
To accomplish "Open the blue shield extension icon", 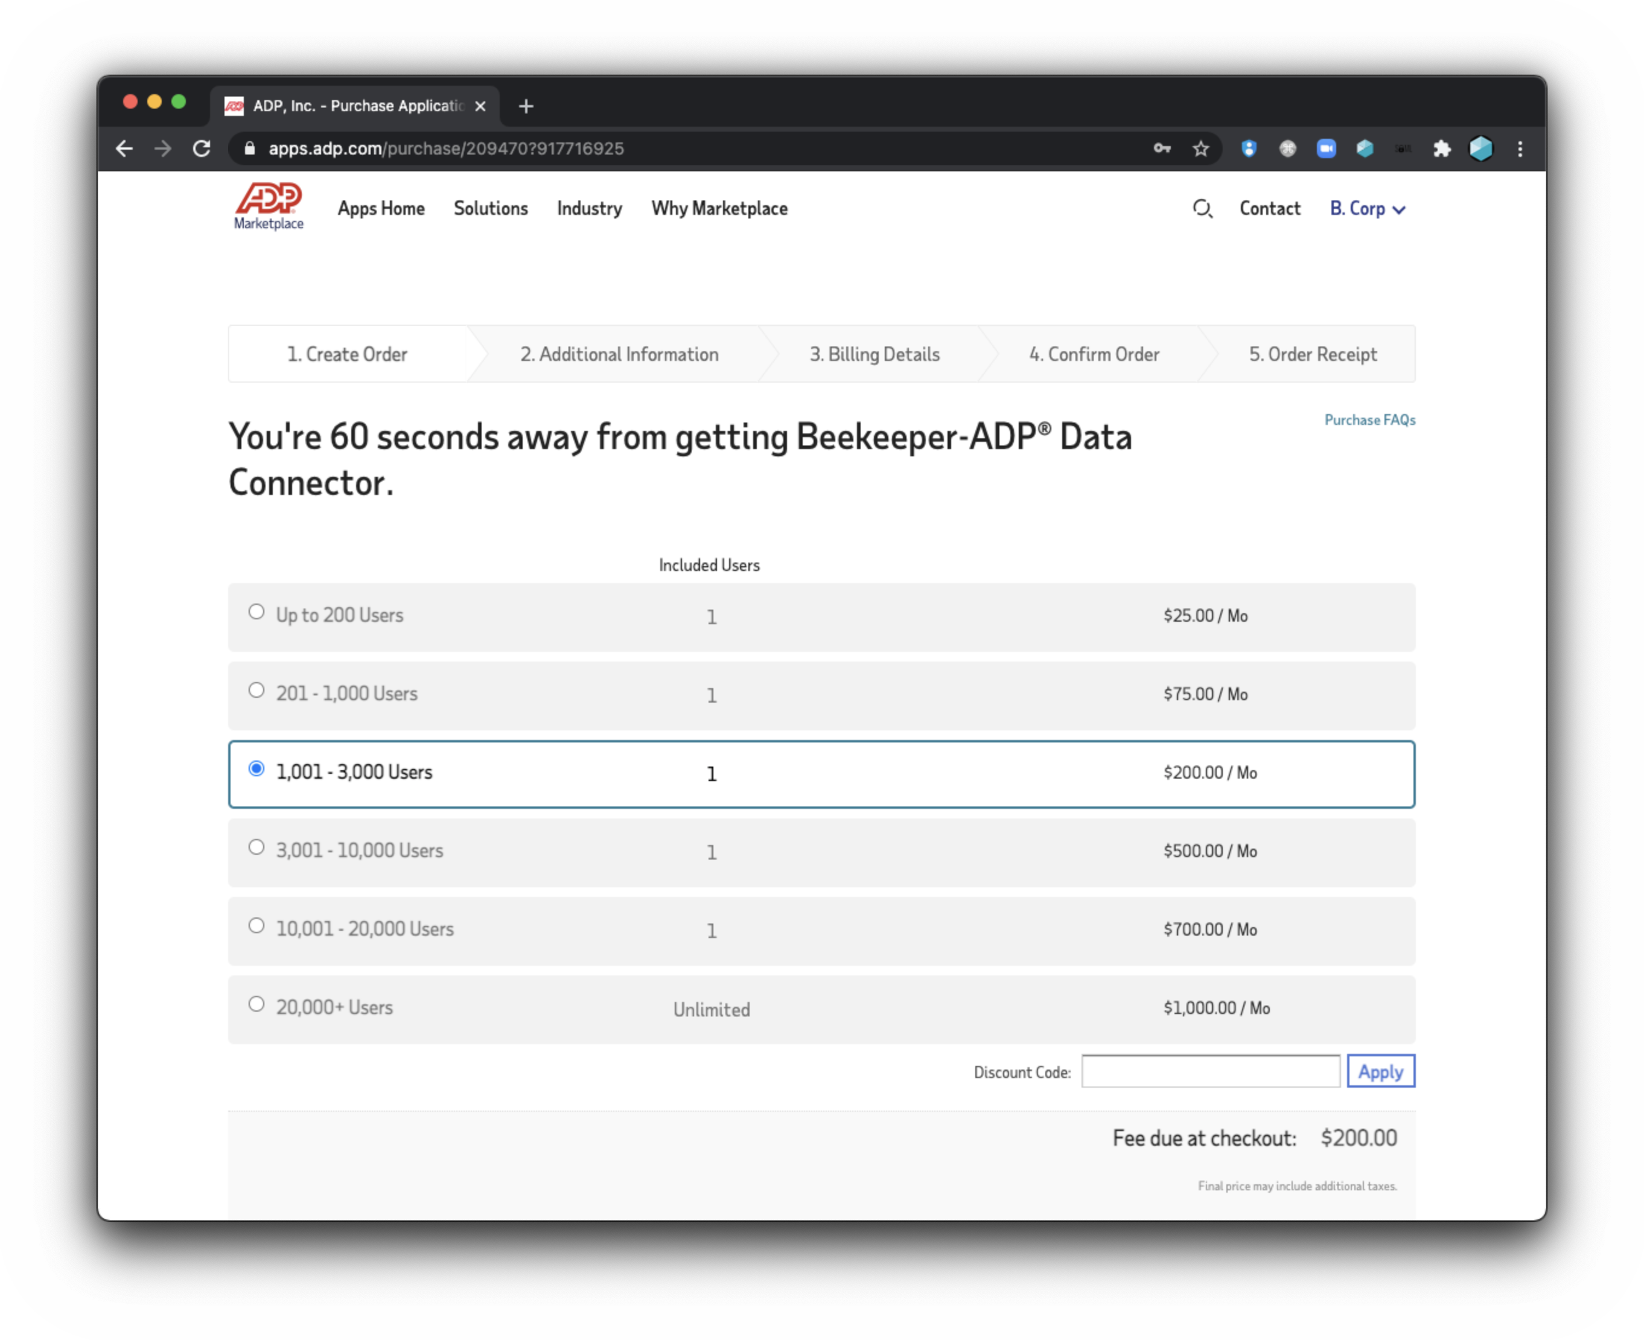I will click(x=1249, y=148).
